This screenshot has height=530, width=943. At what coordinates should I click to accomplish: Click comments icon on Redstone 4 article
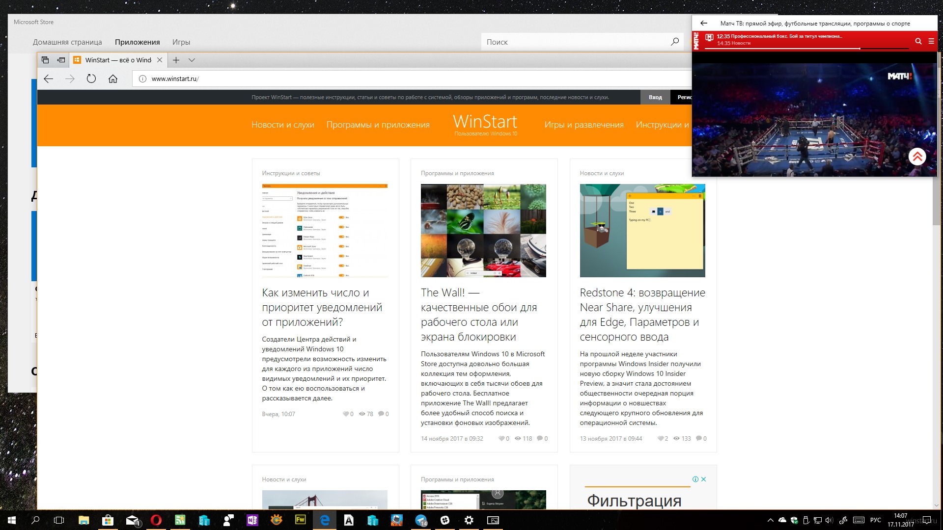[698, 438]
